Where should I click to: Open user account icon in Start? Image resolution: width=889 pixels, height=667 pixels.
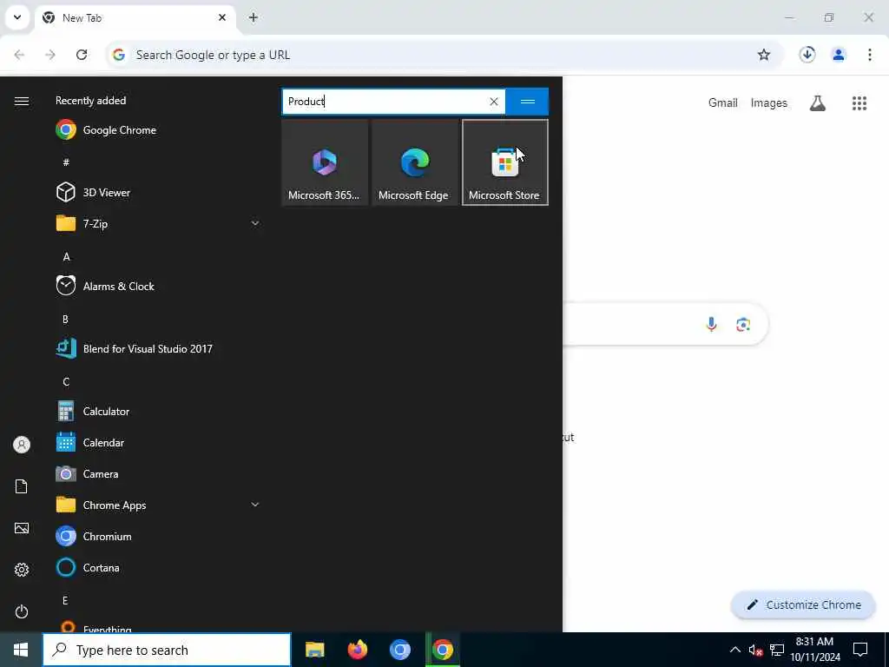click(22, 445)
